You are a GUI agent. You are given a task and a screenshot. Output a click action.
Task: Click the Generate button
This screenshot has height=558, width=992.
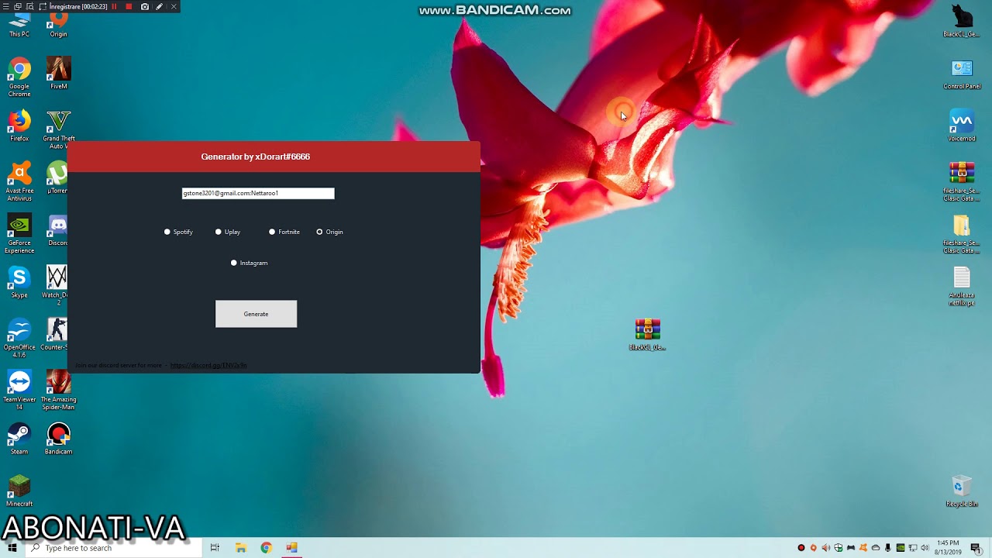coord(256,314)
